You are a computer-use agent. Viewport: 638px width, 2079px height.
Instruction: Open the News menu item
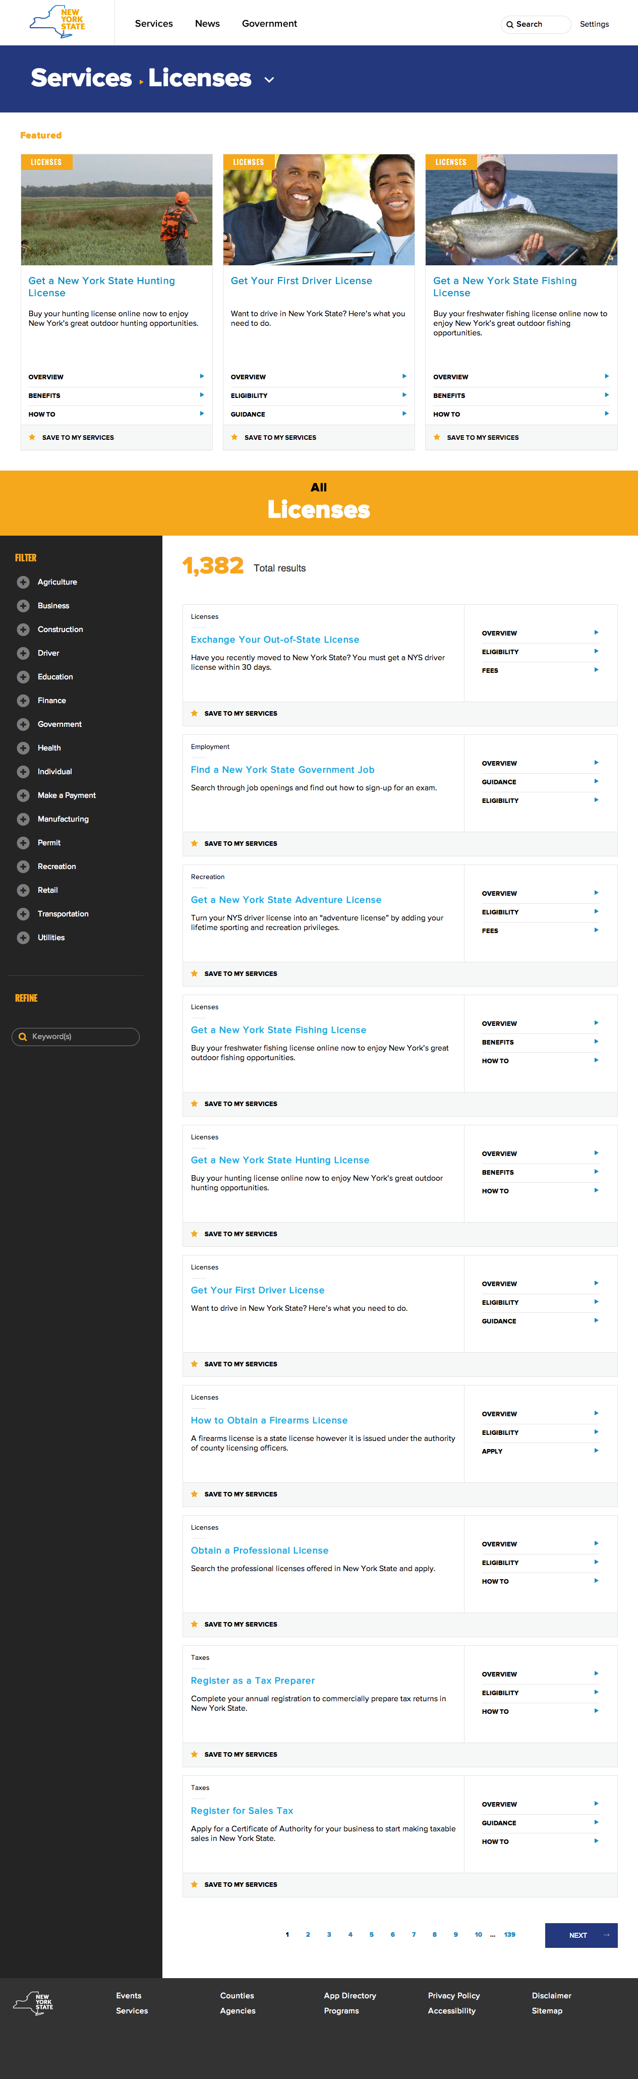click(207, 23)
